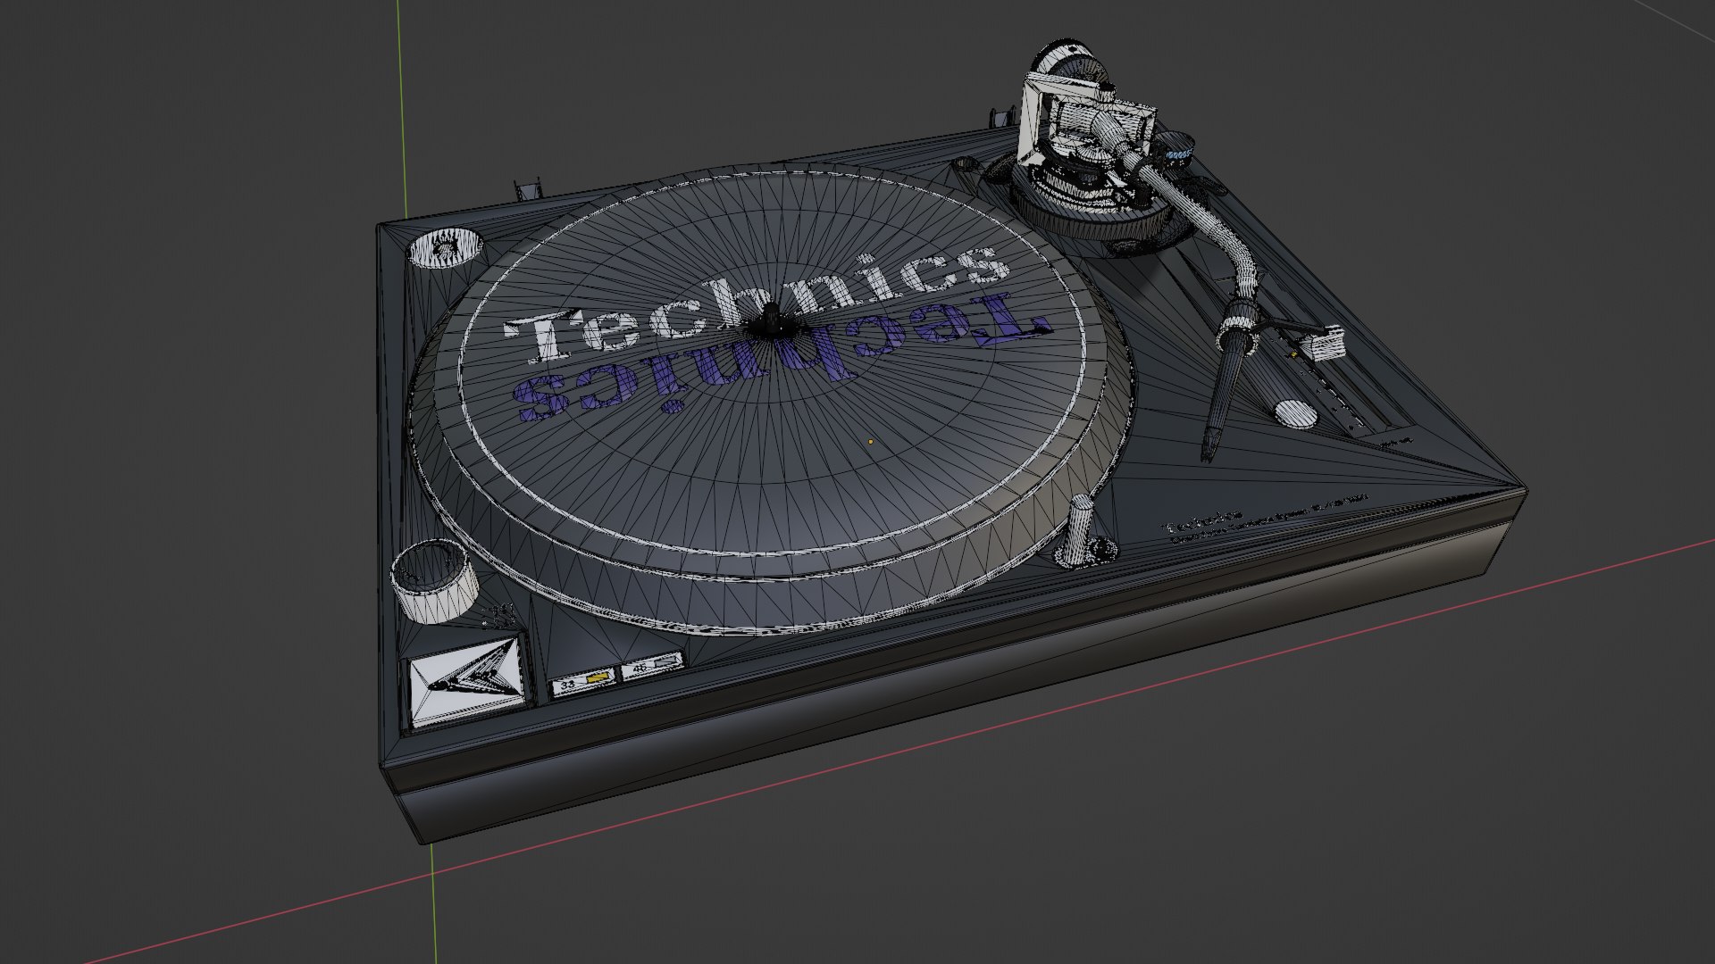
Task: Select the pop-up stylus light post
Action: (x=1079, y=529)
